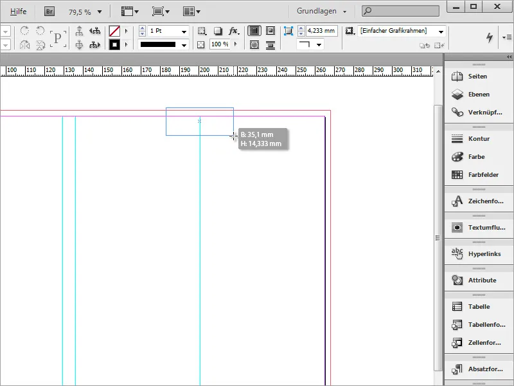Viewport: 514px width, 386px height.
Task: Collapse the panel dock with double arrows
Action: coord(509,57)
